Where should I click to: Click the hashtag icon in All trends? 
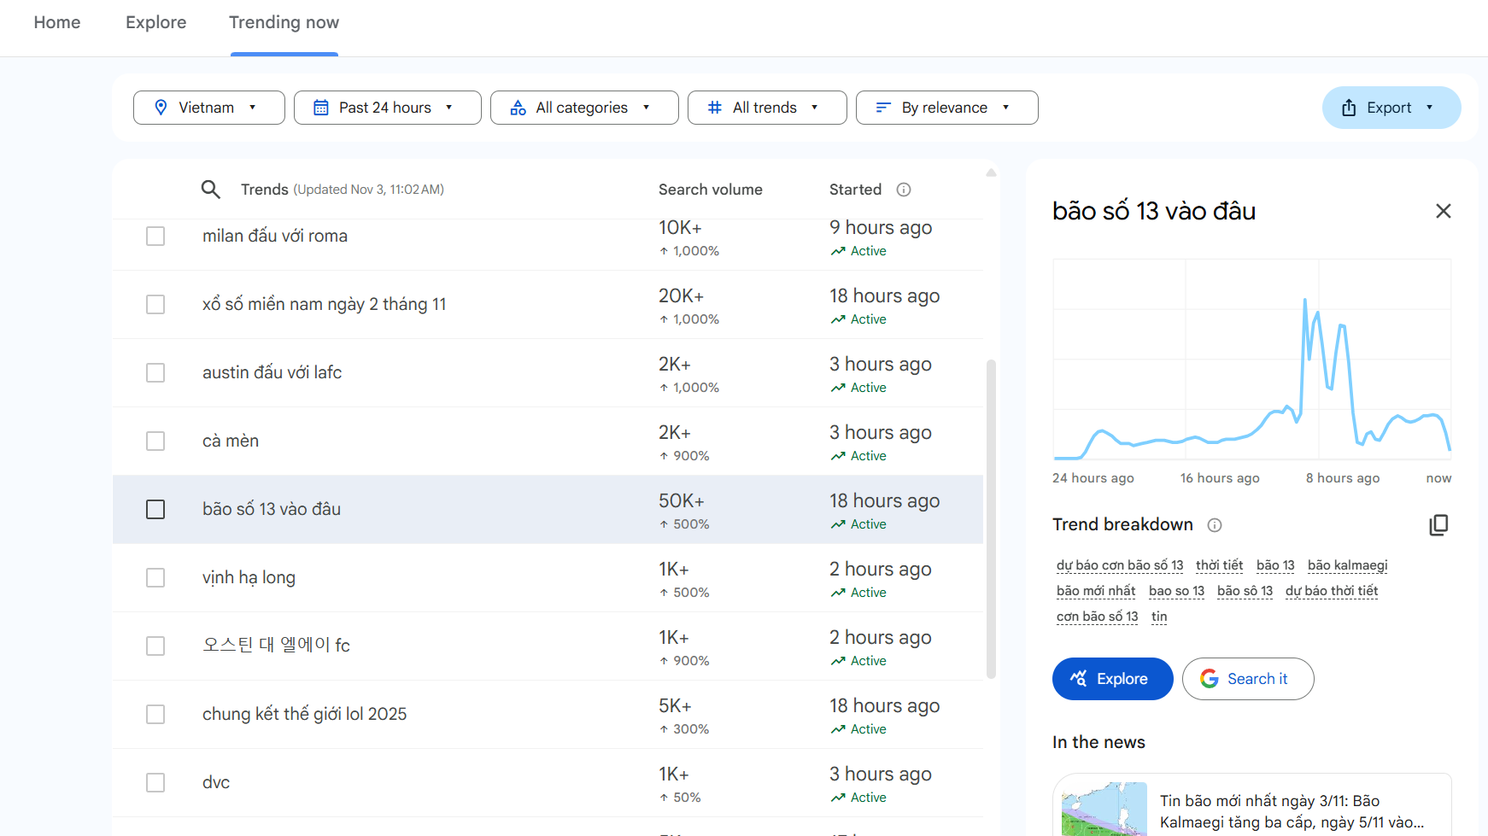click(x=715, y=108)
